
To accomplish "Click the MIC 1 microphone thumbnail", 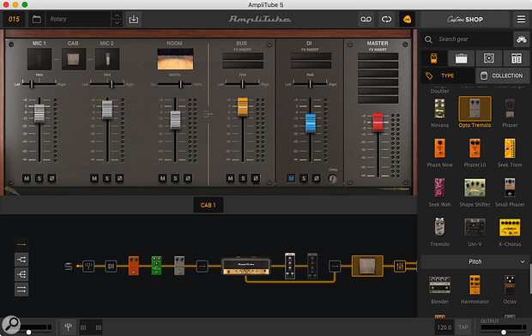I will pyautogui.click(x=39, y=59).
